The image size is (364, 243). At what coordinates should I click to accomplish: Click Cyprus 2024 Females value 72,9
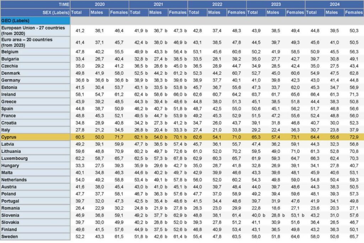pos(354,137)
